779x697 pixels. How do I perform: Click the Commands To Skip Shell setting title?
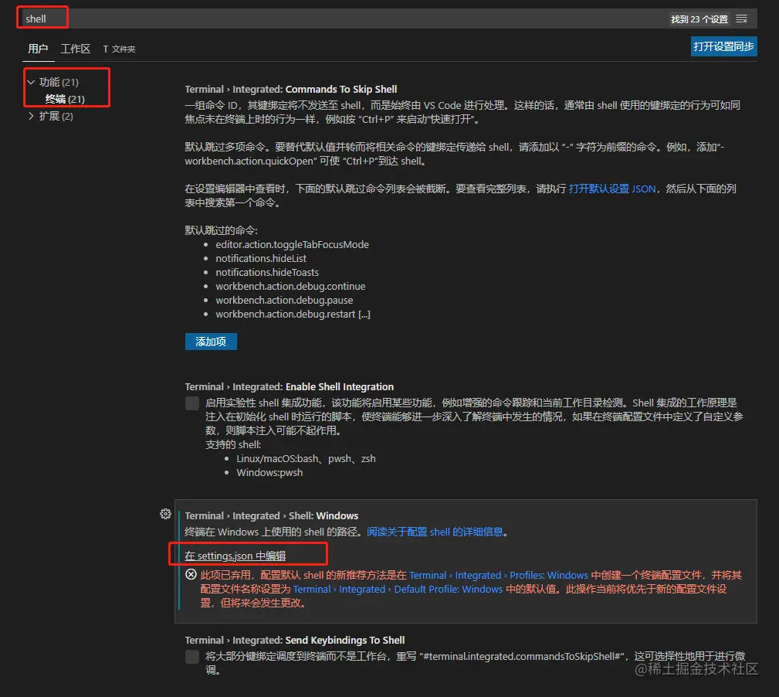(x=290, y=90)
